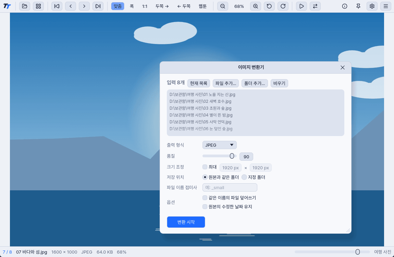Click the 폴더 추가... button

[x=255, y=83]
